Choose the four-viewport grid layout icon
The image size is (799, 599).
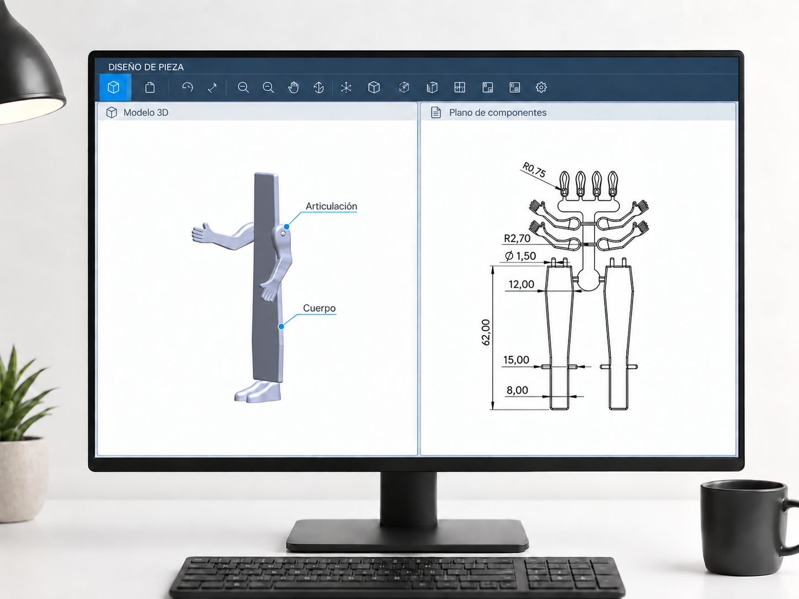point(460,87)
